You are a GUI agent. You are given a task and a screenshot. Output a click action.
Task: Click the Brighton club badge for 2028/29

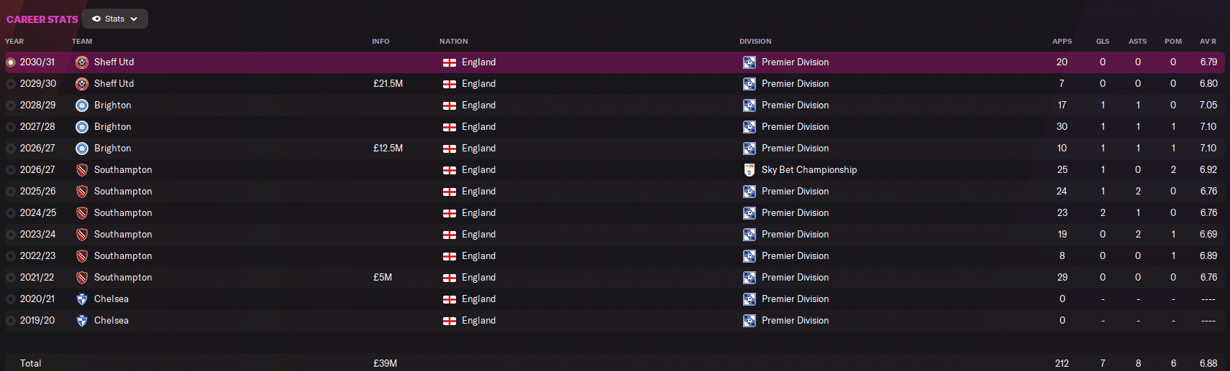(x=82, y=105)
